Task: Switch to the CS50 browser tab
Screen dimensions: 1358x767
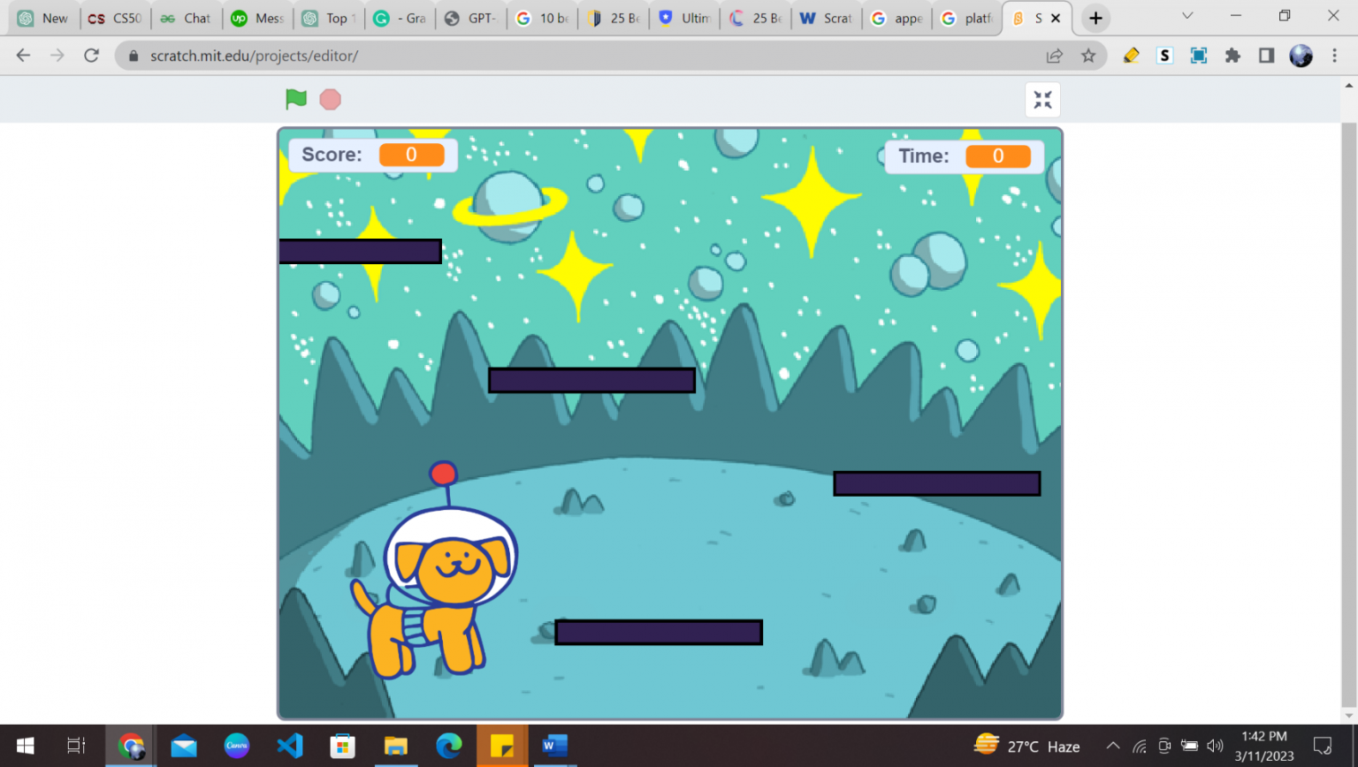Action: [x=115, y=17]
